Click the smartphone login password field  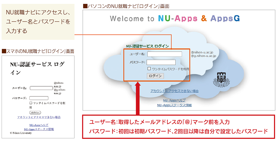point(39,98)
